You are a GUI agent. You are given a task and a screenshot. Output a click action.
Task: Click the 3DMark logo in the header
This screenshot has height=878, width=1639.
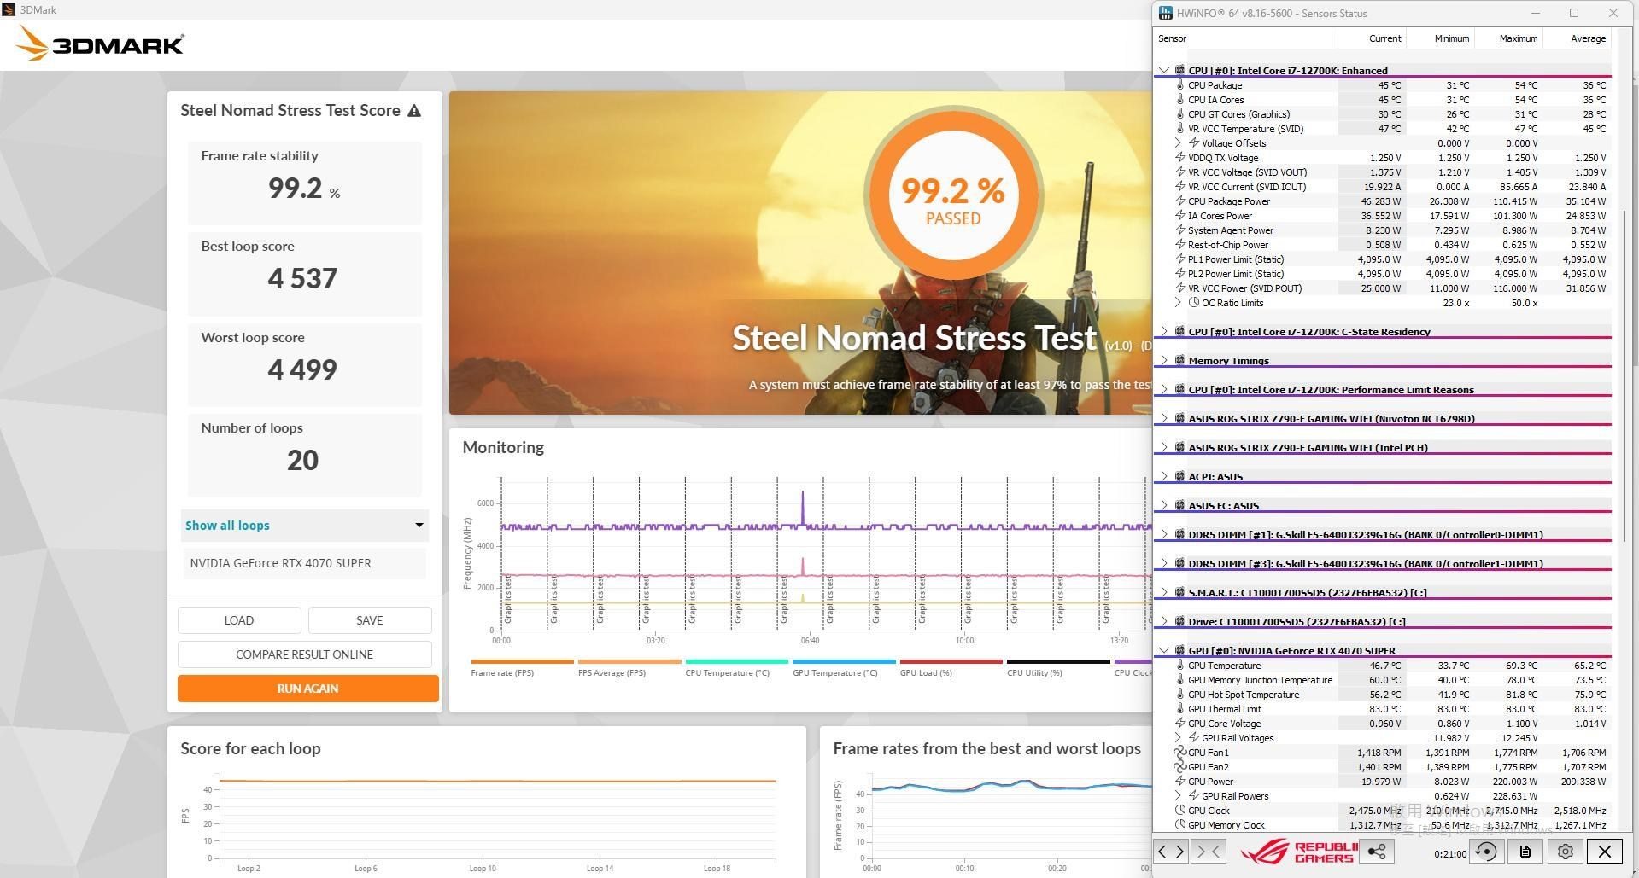(x=100, y=44)
